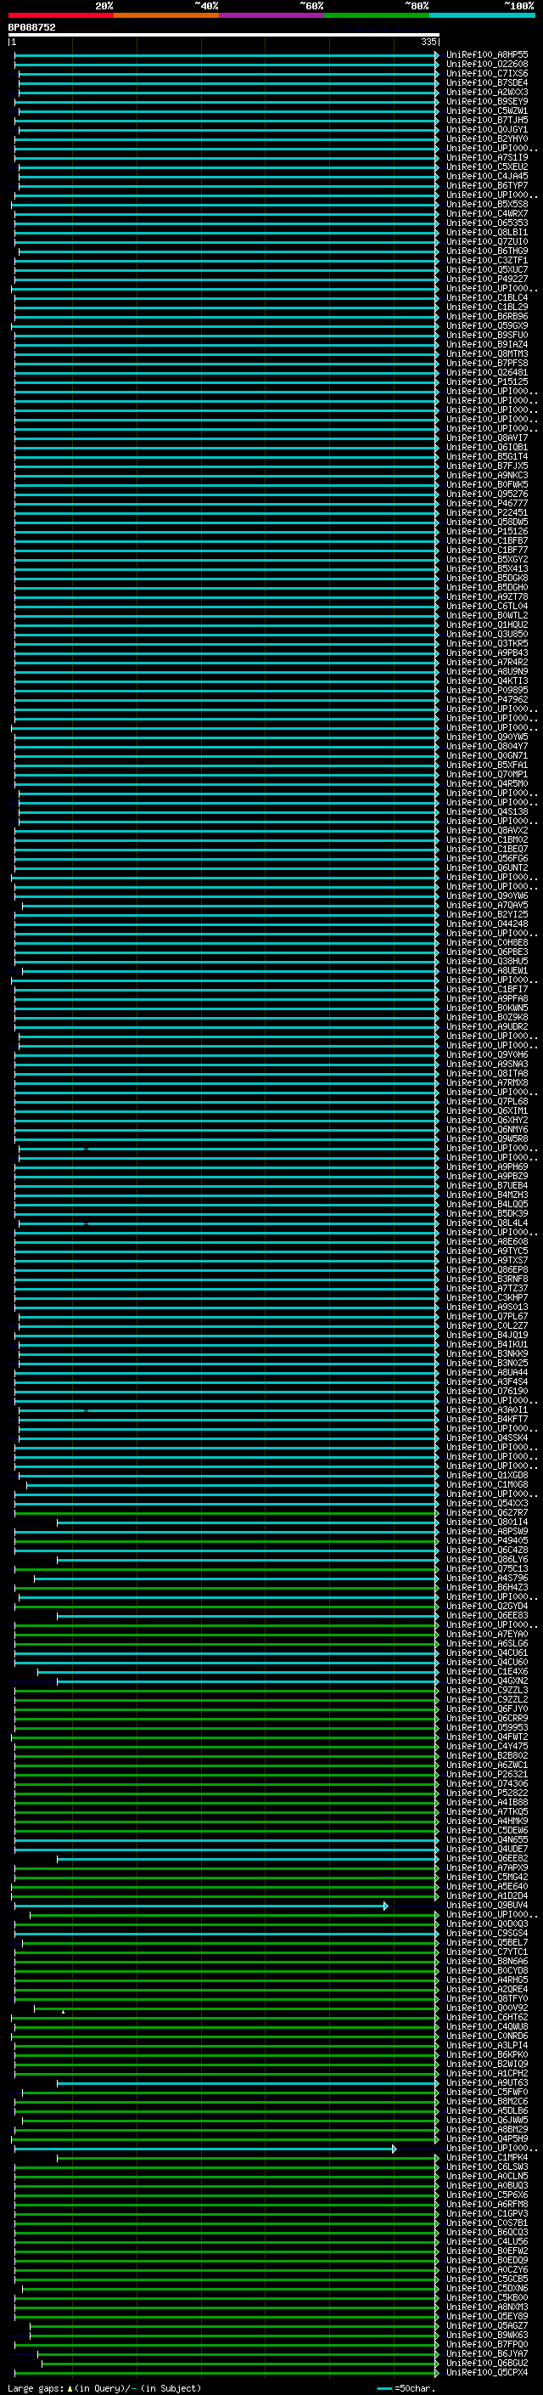Select hit UniRef100_O74306
543x2395 pixels.
[x=487, y=1783]
